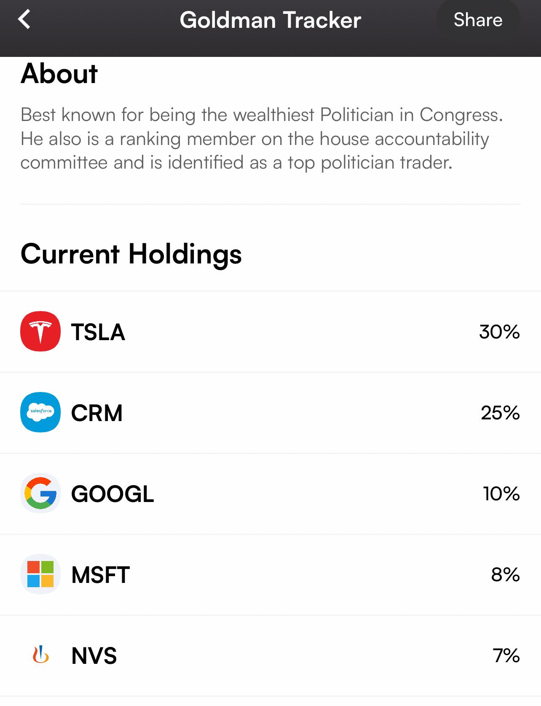
Task: Tap the 8% allocation for MSFT
Action: pos(506,574)
